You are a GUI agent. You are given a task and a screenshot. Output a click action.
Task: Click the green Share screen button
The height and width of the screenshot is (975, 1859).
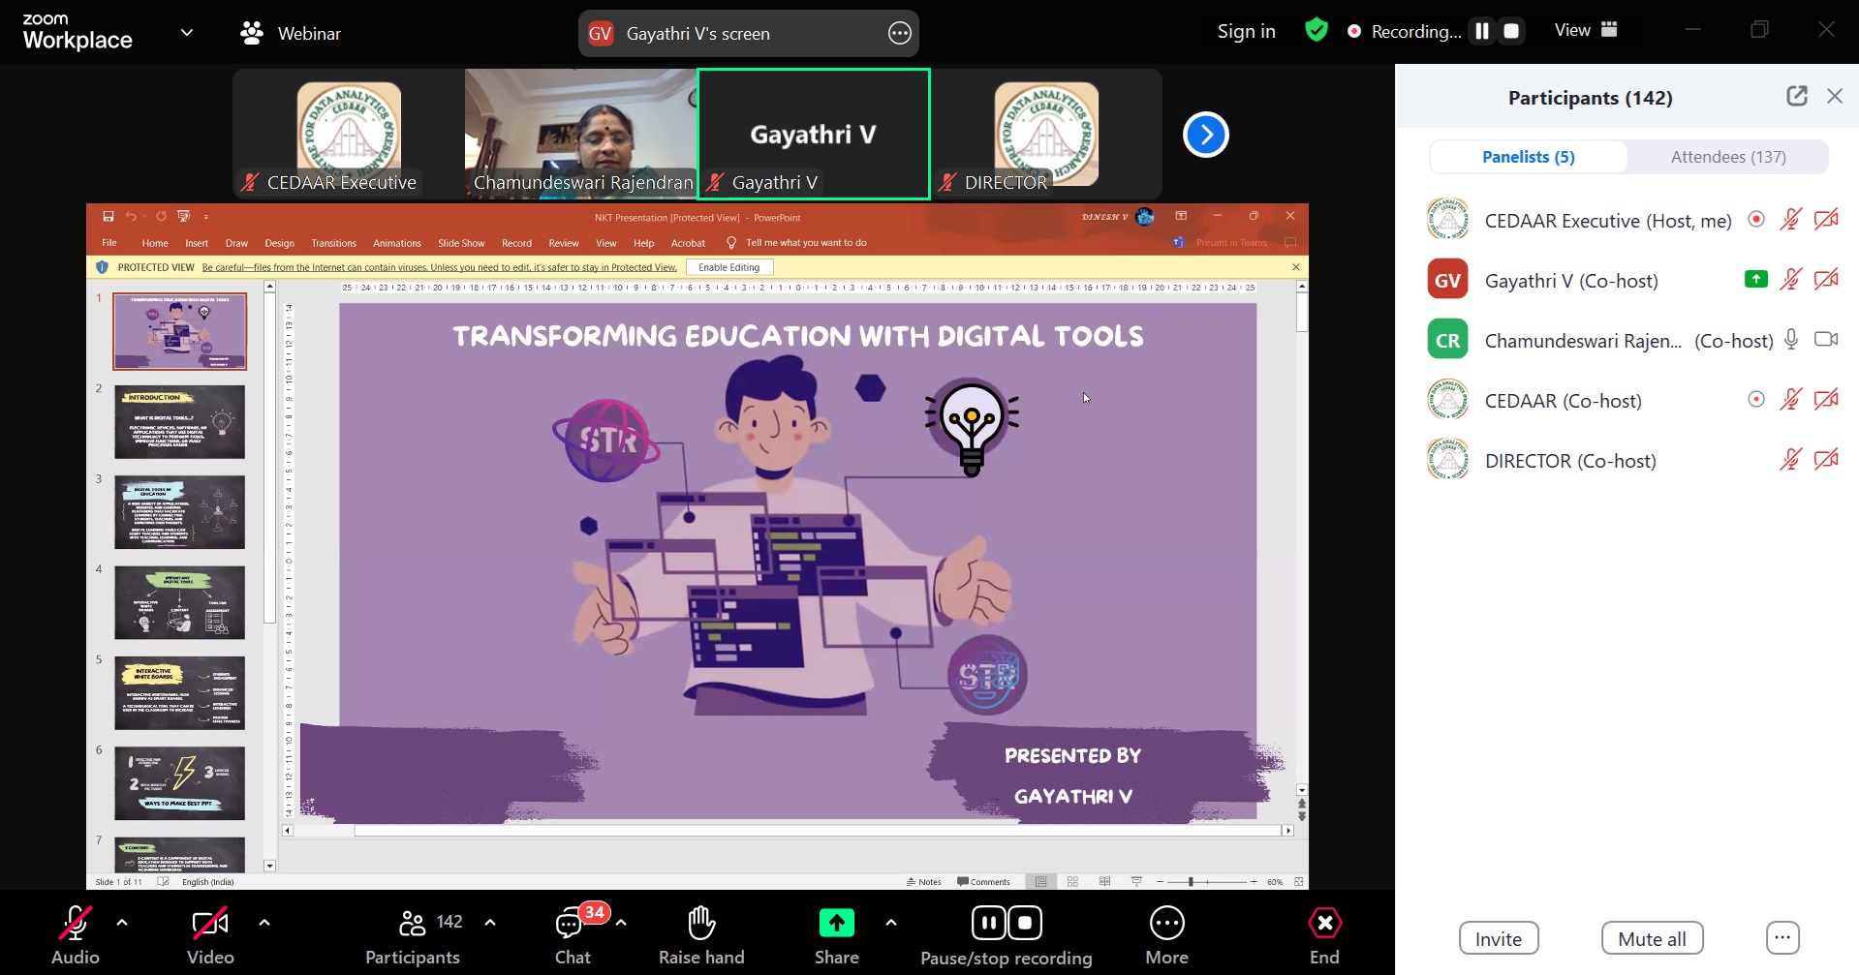[836, 925]
